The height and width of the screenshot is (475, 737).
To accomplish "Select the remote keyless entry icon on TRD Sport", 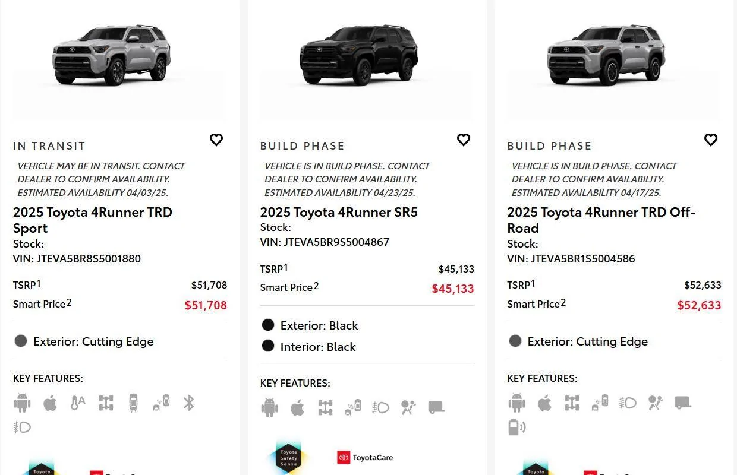I will click(x=133, y=403).
